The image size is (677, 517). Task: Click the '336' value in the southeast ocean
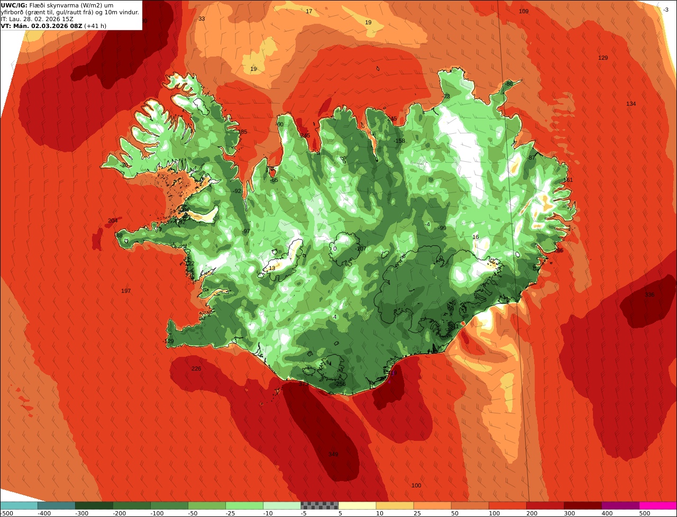649,294
